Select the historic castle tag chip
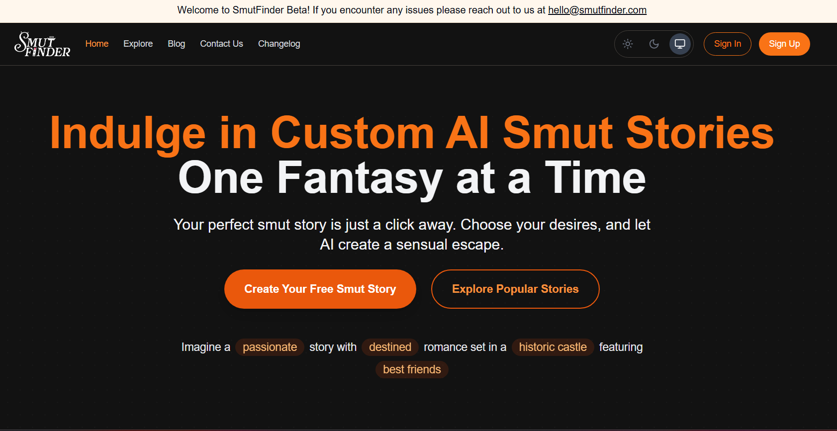837x431 pixels. point(553,347)
